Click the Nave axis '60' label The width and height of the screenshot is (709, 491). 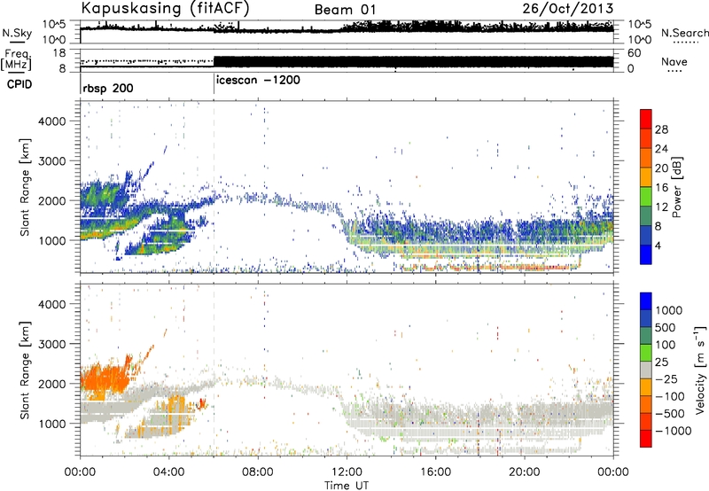coord(634,53)
